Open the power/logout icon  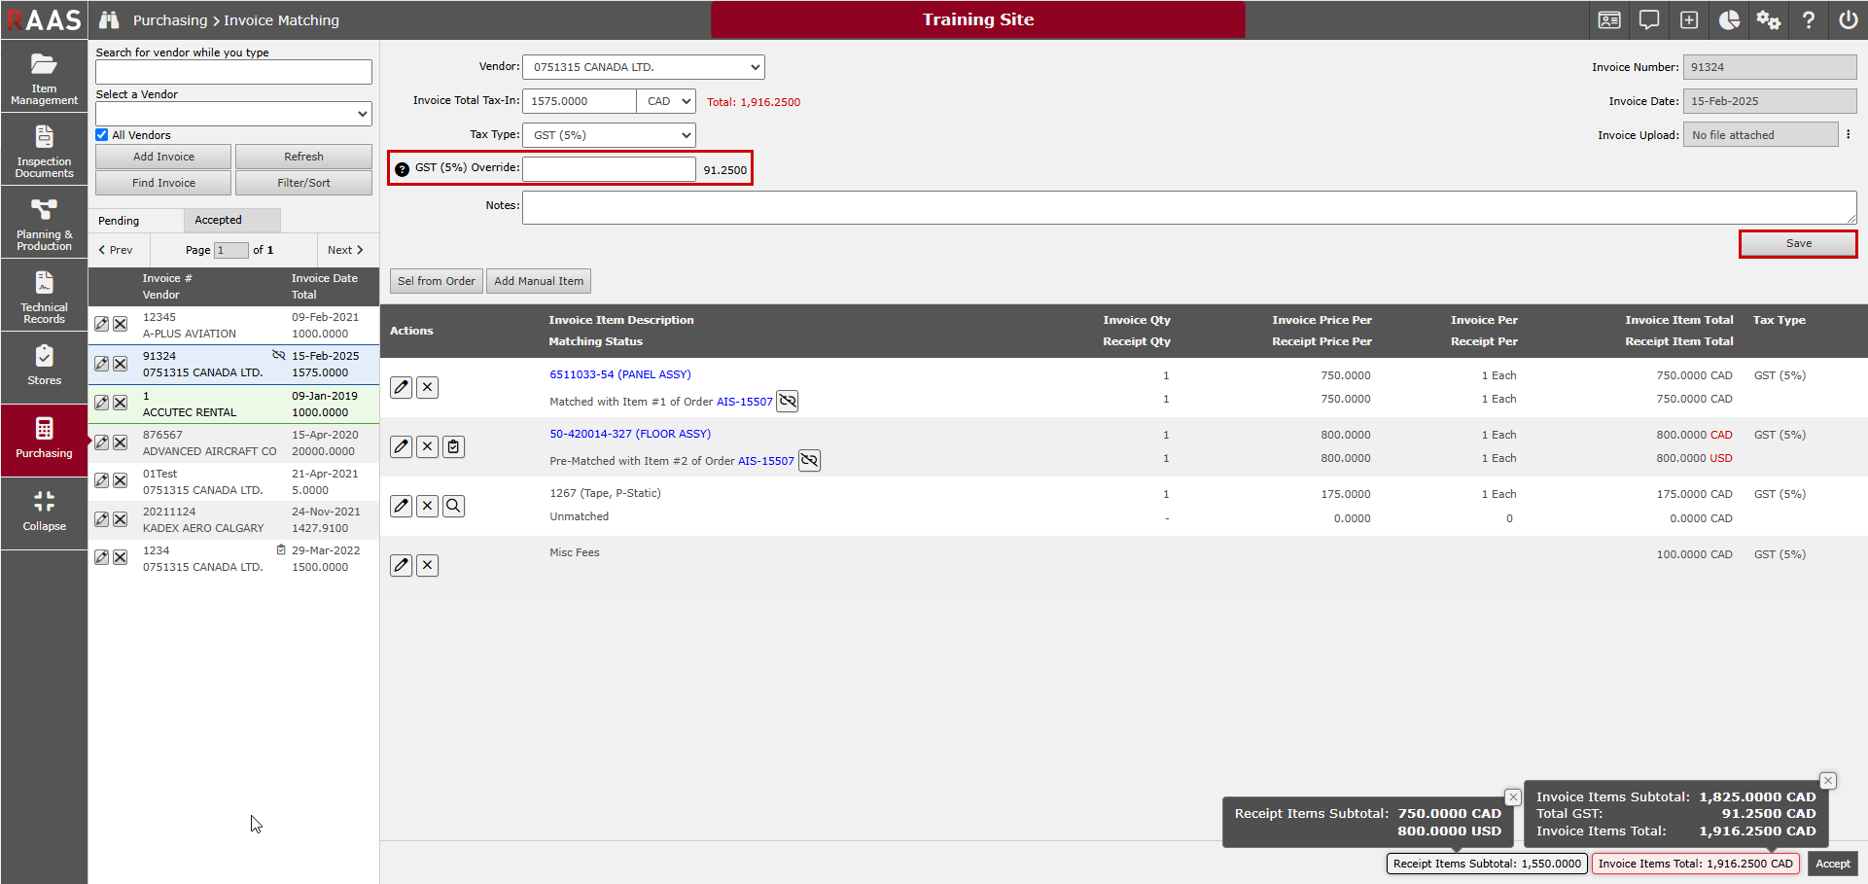coord(1848,20)
